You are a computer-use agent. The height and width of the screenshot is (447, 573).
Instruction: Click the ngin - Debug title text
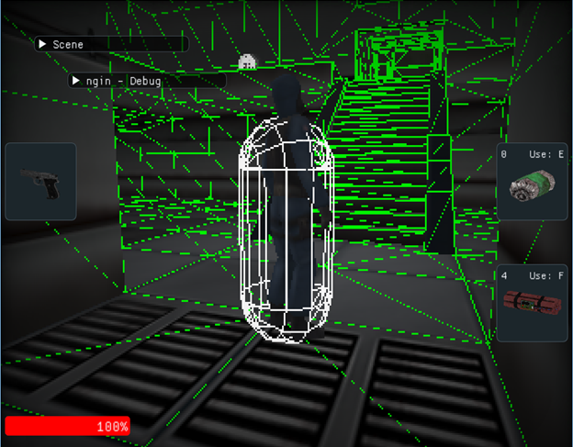click(x=124, y=81)
